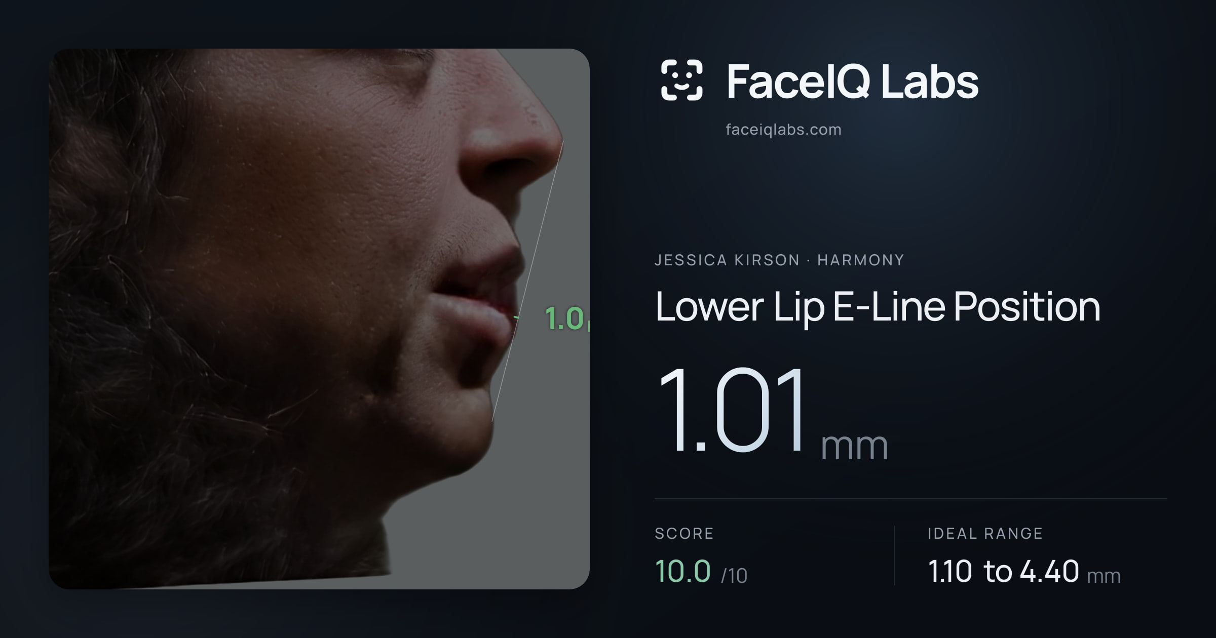Click the side profile face photo

[x=319, y=318]
